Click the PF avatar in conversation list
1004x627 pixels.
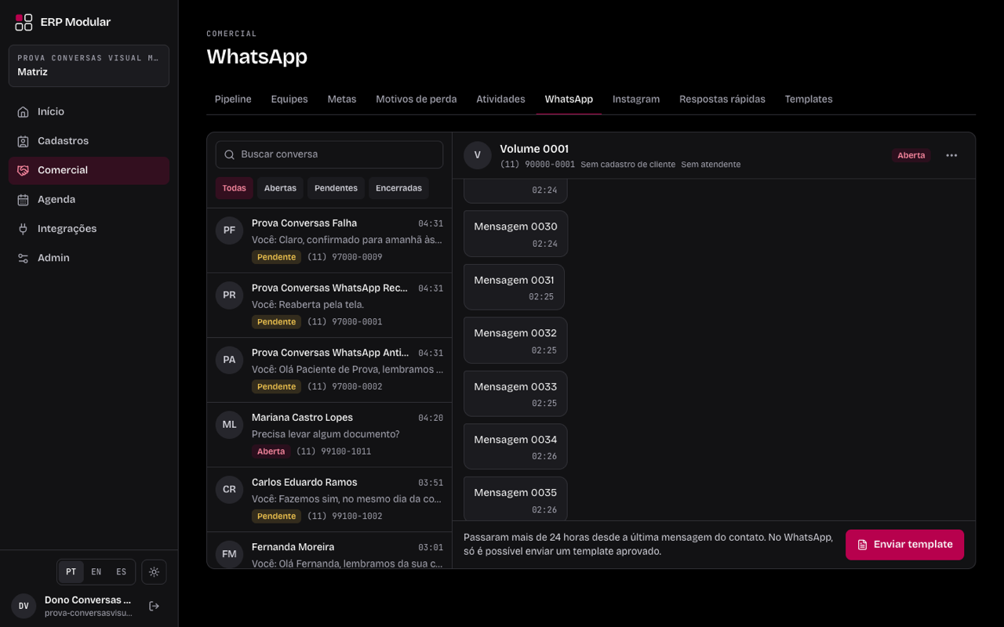tap(229, 230)
